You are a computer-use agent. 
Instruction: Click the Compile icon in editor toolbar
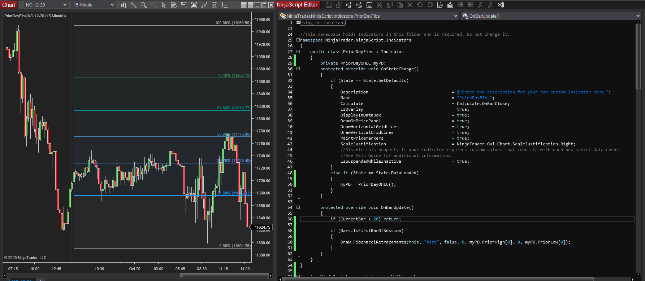coord(450,5)
